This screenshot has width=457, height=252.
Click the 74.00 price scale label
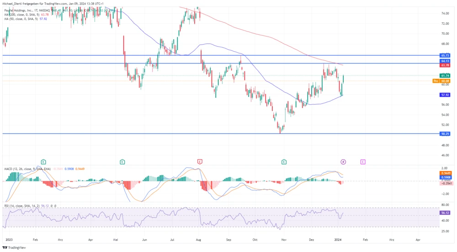pyautogui.click(x=445, y=13)
